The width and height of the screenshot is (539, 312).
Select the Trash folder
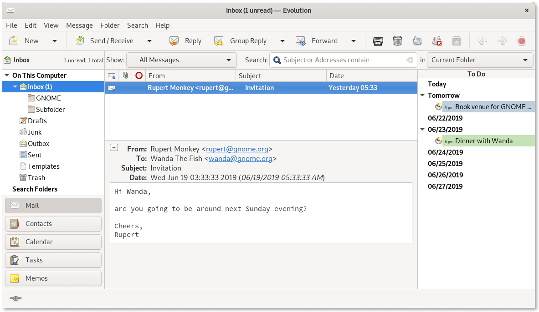click(36, 177)
